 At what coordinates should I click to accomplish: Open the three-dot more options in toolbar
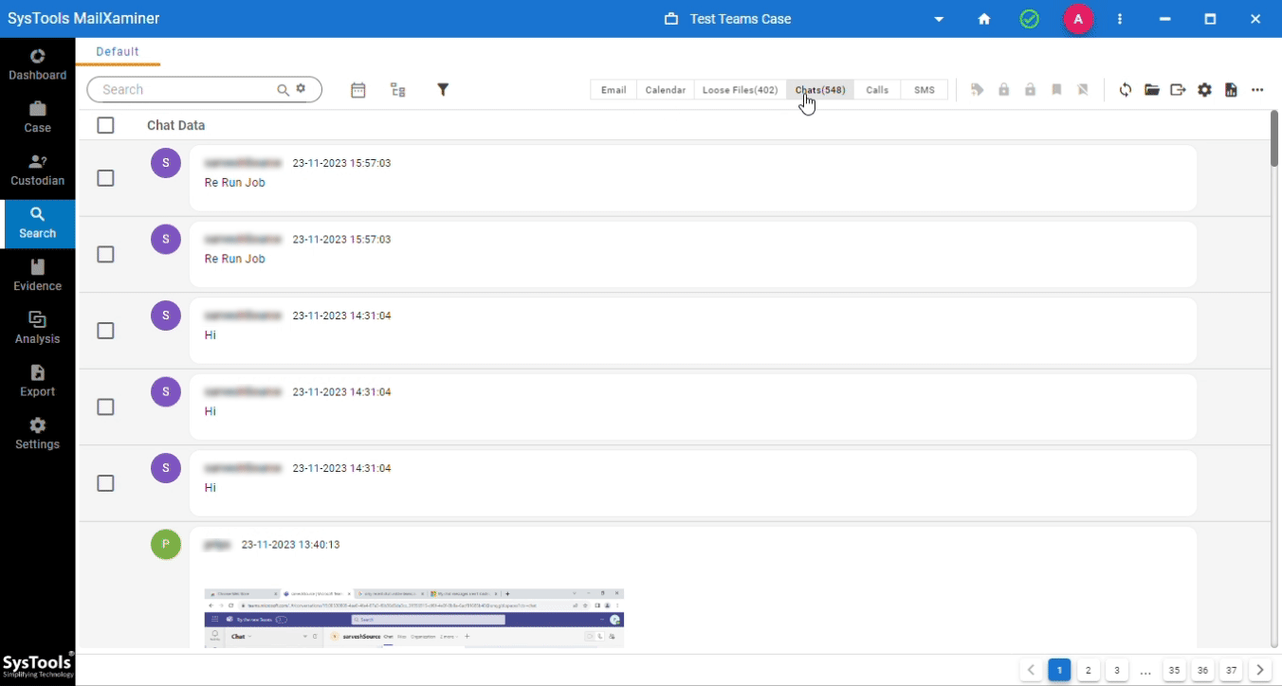pyautogui.click(x=1257, y=90)
